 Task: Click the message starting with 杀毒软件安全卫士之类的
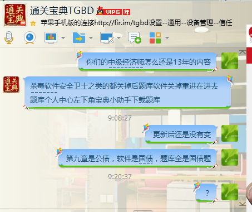tap(124, 86)
